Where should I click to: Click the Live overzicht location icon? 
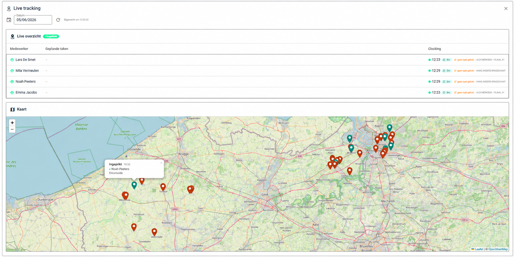pyautogui.click(x=12, y=37)
